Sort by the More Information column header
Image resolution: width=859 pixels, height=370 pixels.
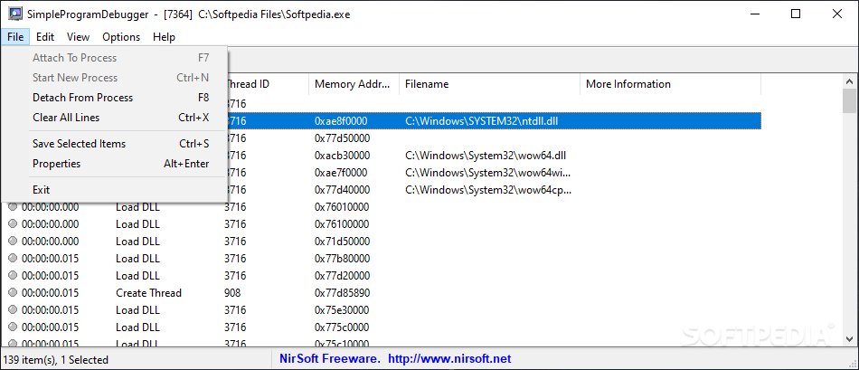[x=670, y=84]
